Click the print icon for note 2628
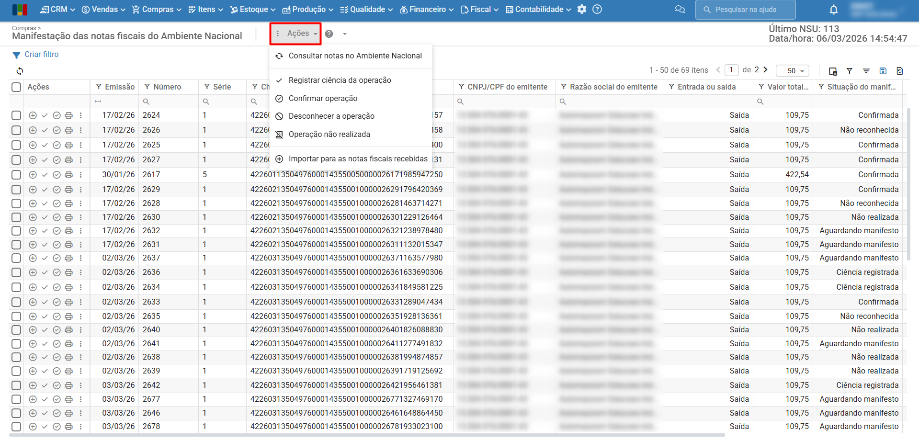Screen dimensions: 919x441 pyautogui.click(x=68, y=204)
